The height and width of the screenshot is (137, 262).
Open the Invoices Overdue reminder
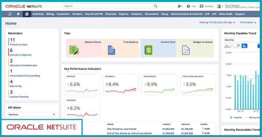[19, 97]
